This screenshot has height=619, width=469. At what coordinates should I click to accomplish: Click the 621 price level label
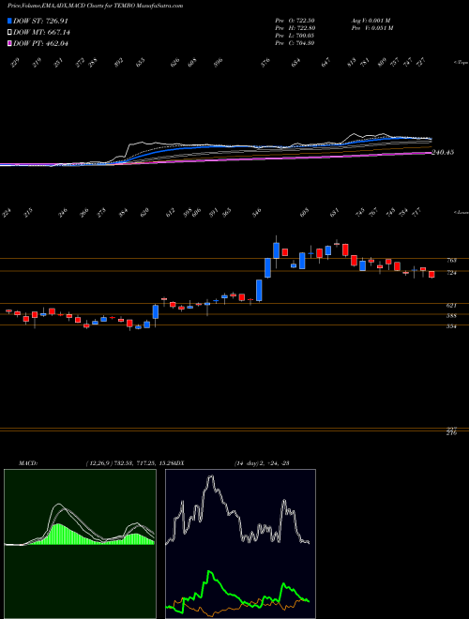pyautogui.click(x=451, y=306)
